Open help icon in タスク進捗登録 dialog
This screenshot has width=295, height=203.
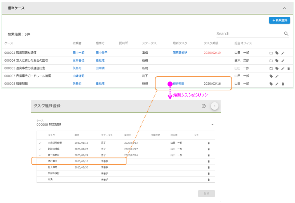pyautogui.click(x=204, y=106)
